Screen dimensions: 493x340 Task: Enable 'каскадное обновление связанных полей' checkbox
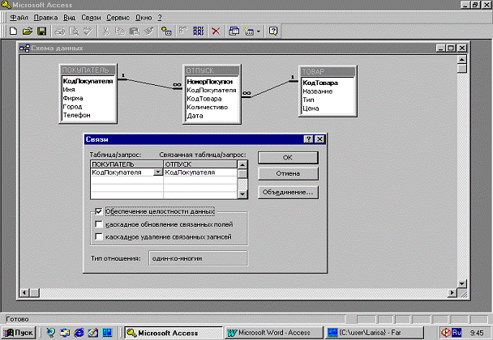(x=99, y=224)
